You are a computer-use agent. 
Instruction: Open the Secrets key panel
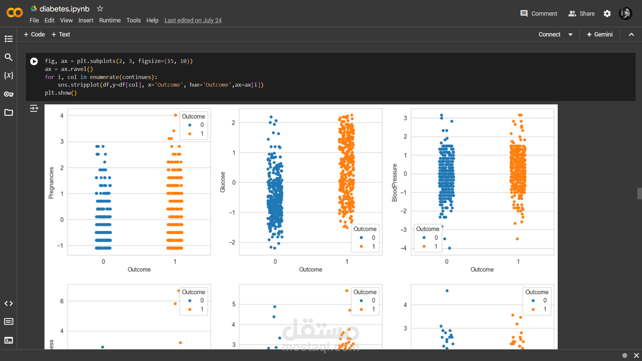(9, 94)
